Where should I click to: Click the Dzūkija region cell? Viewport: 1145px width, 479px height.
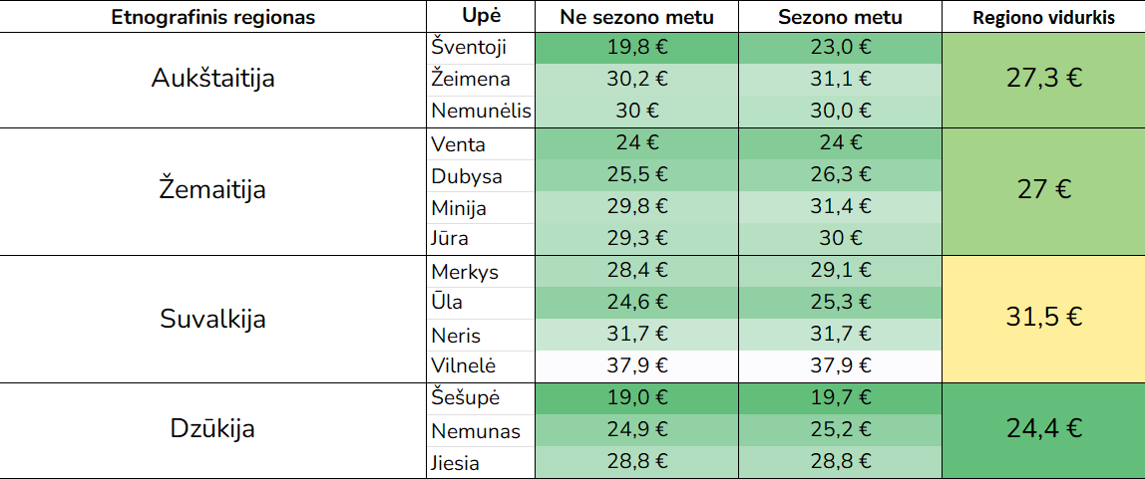(x=213, y=429)
